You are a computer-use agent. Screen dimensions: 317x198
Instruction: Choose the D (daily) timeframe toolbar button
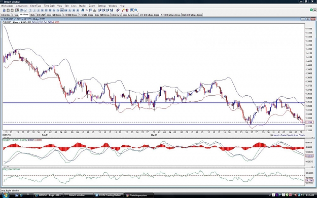coord(70,10)
